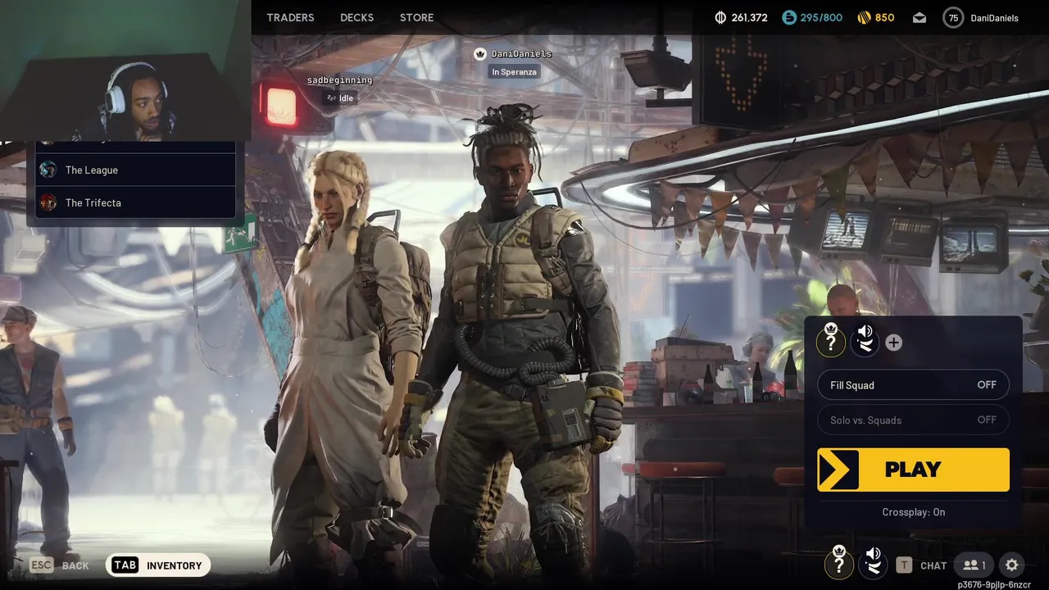Open the CHAT panel
Viewport: 1049px width, 590px height.
[x=933, y=565]
